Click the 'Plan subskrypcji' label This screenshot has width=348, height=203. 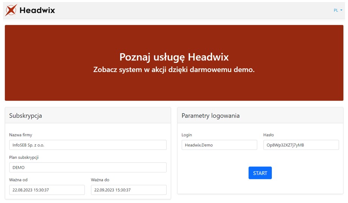(x=24, y=157)
